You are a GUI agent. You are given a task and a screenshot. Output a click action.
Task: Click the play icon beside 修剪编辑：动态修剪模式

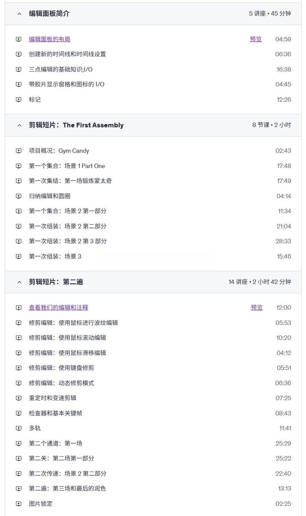pyautogui.click(x=19, y=383)
